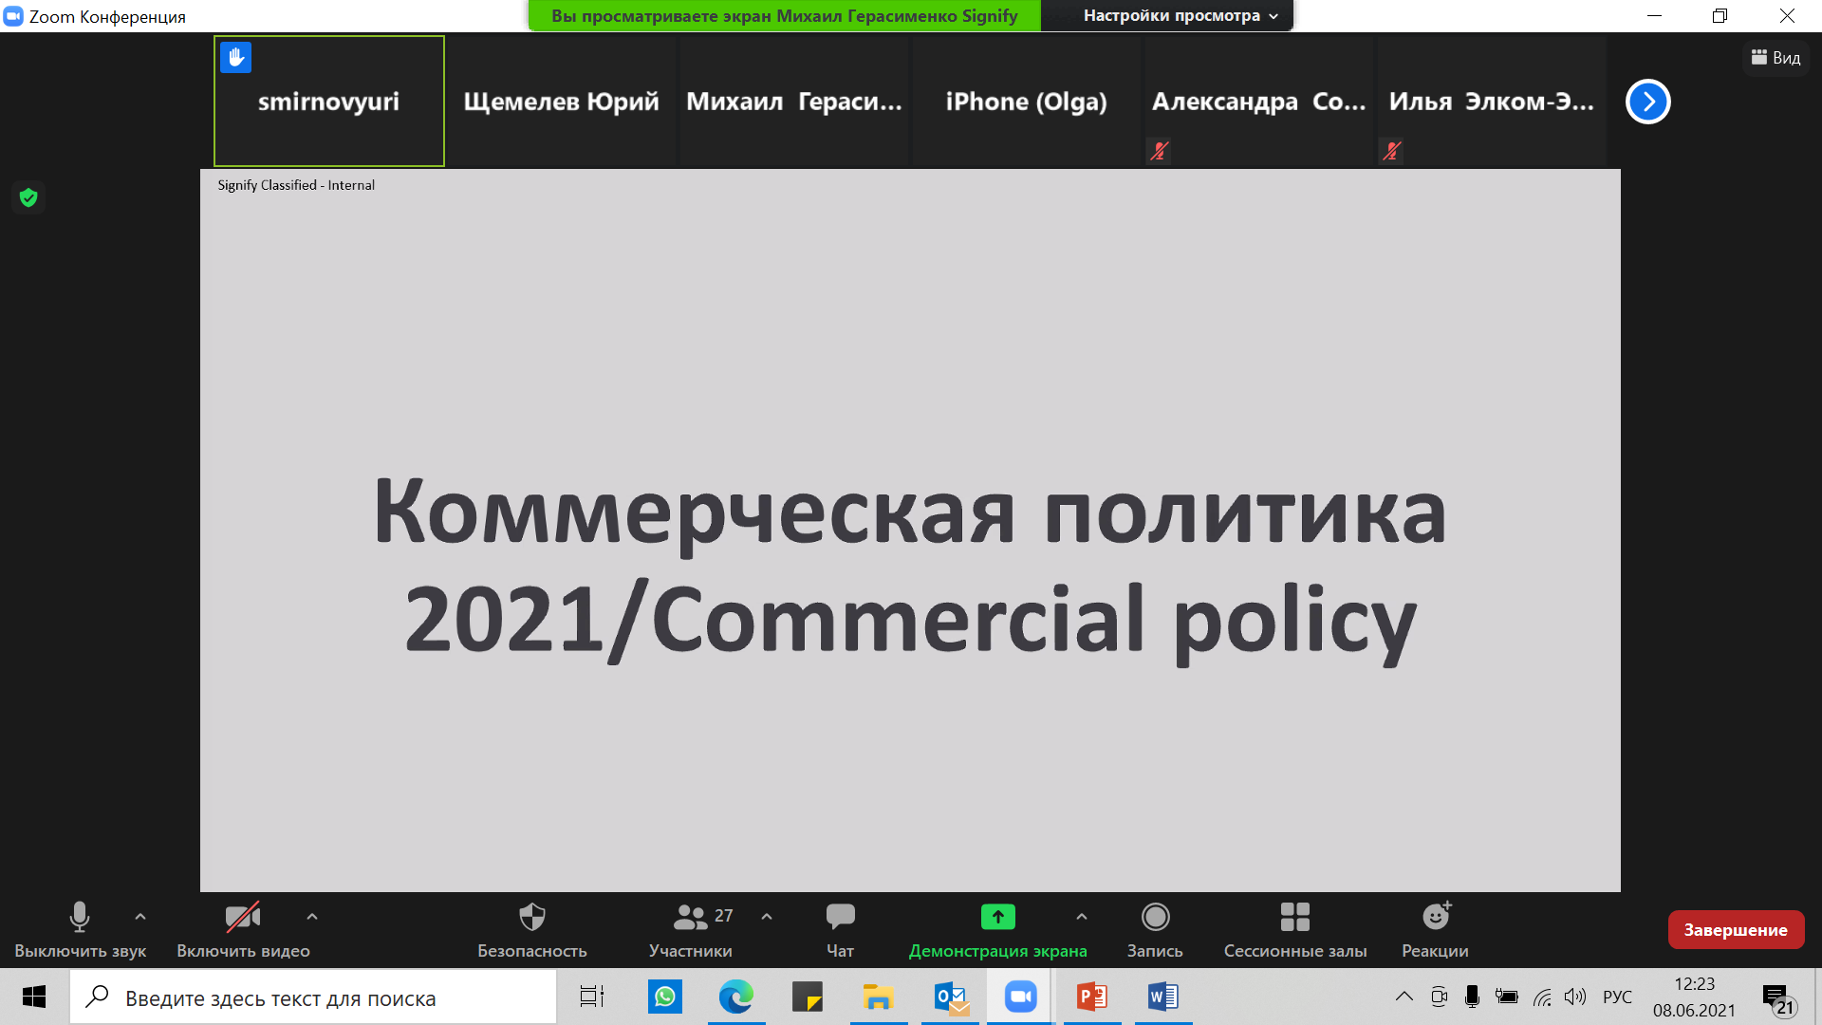This screenshot has width=1822, height=1025.
Task: Open PowerPoint from the taskbar
Action: click(x=1092, y=997)
